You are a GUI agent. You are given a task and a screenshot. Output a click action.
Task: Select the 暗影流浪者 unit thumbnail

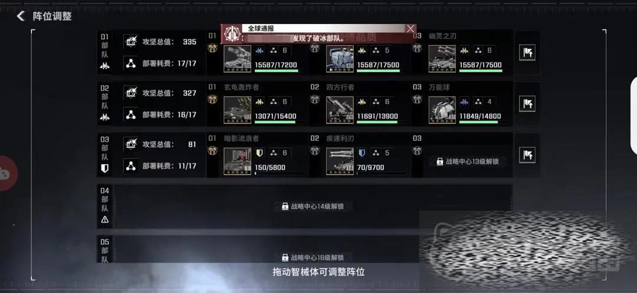point(238,161)
